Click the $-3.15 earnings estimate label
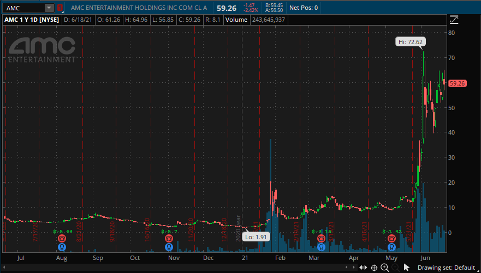 322,232
